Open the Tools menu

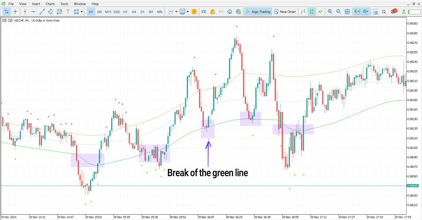coord(64,4)
